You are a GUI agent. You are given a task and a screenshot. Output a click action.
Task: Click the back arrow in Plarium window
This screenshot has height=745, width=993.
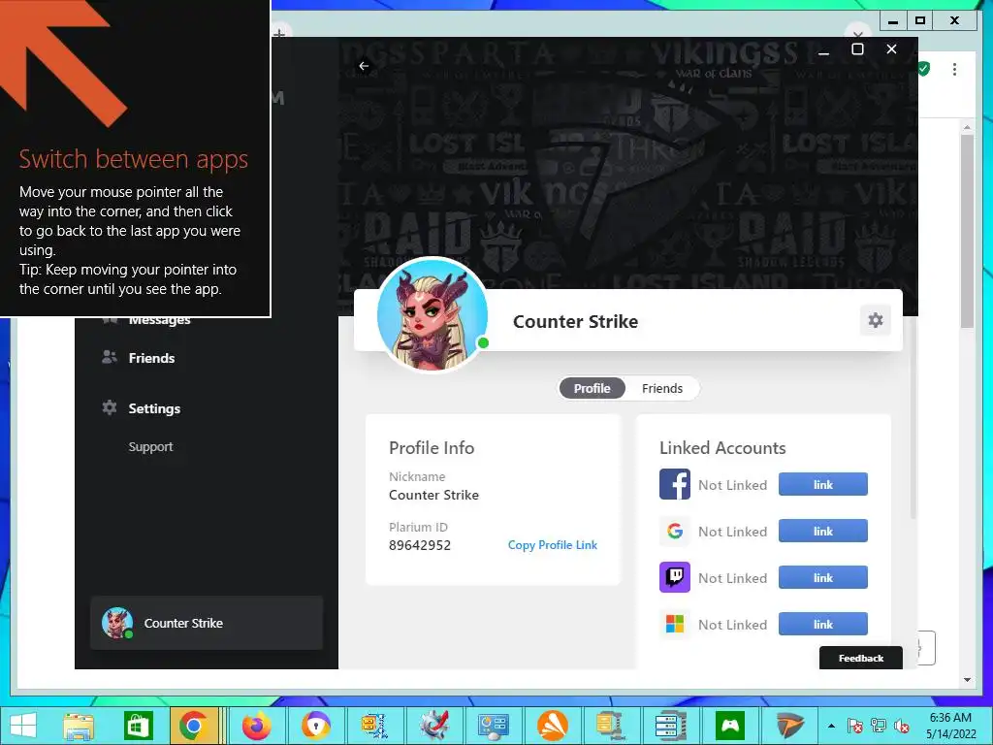coord(364,66)
